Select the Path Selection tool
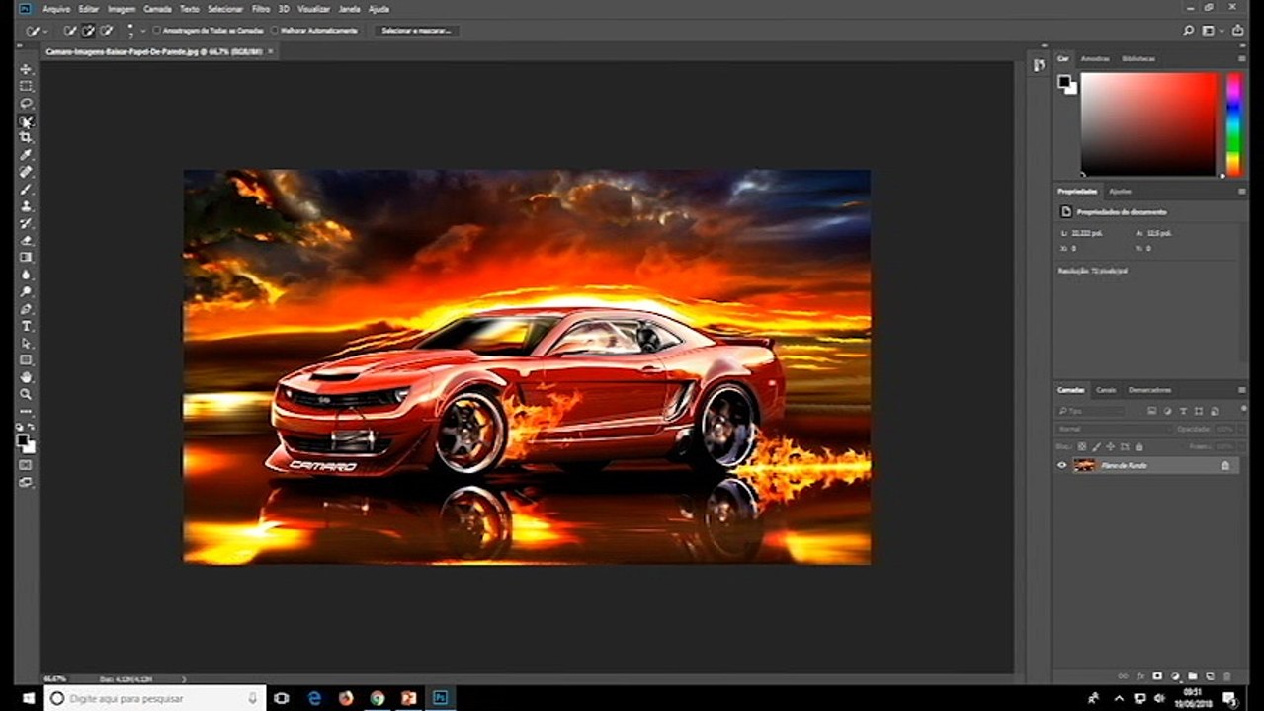 coord(26,343)
